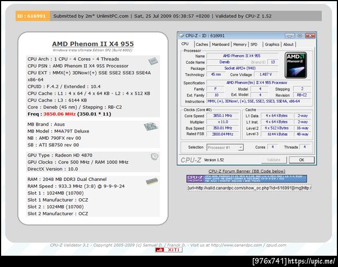Open the About tab
338x267 pixels.
pyautogui.click(x=288, y=44)
